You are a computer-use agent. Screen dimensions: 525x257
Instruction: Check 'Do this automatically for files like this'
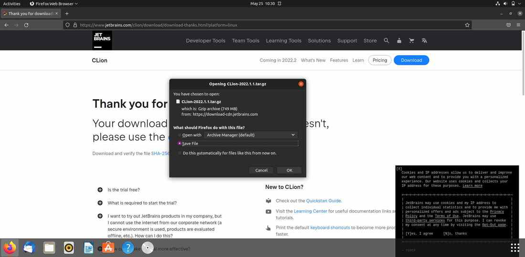point(180,153)
